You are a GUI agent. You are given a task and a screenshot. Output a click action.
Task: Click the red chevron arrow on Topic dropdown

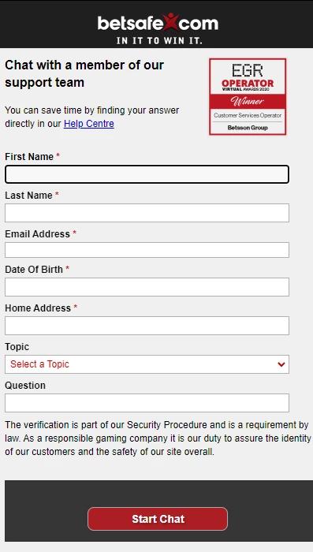click(x=281, y=364)
